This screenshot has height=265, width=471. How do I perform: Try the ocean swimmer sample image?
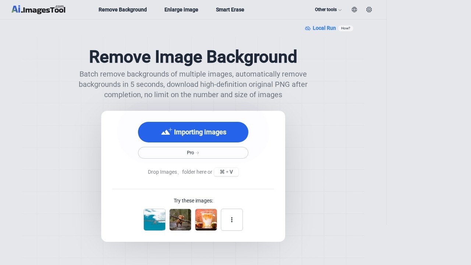coord(155,220)
